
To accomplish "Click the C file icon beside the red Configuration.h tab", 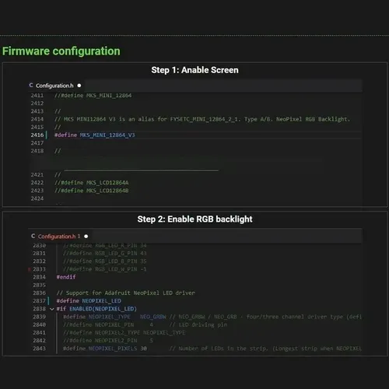I will [33, 236].
